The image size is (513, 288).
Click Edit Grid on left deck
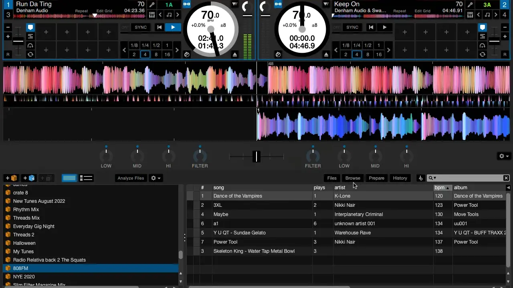(x=104, y=11)
